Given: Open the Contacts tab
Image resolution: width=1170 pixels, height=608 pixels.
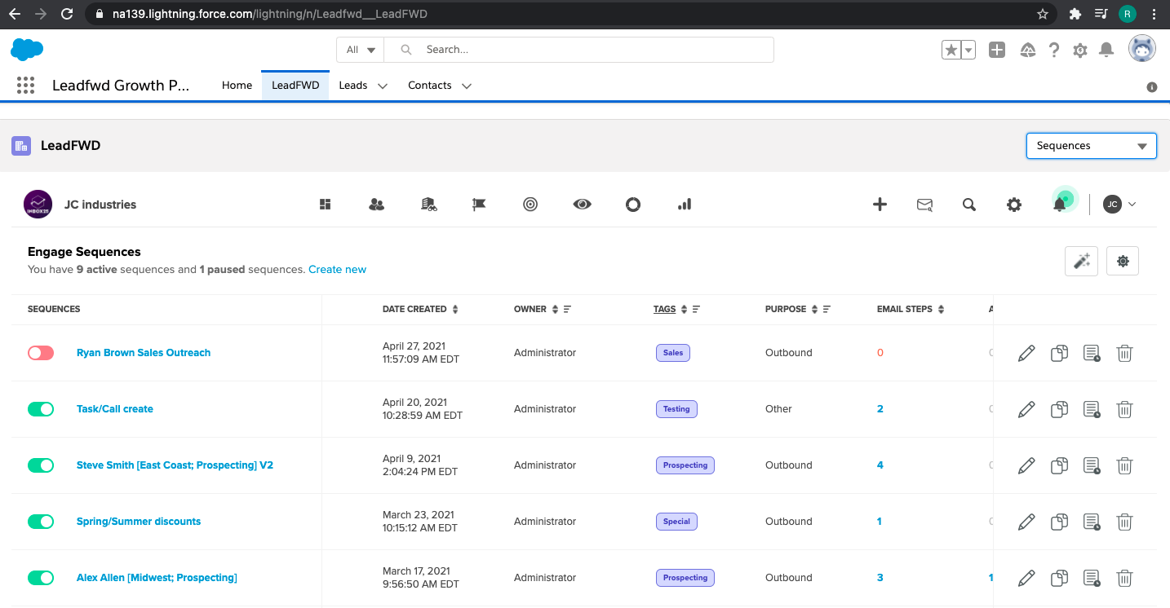Looking at the screenshot, I should pos(430,86).
